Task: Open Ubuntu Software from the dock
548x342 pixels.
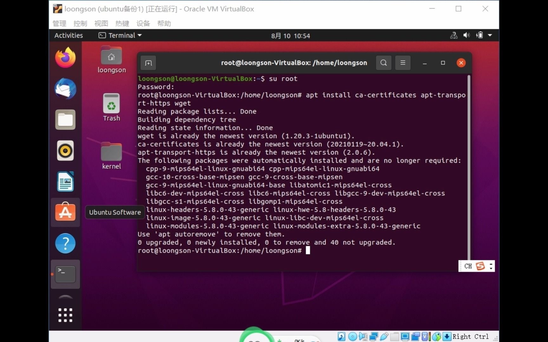Action: (x=65, y=212)
